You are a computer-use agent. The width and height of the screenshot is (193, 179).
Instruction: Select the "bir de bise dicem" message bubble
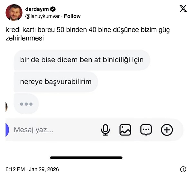(x=82, y=60)
